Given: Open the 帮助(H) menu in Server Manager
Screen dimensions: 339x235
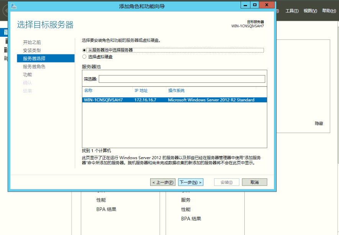Looking at the screenshot, I should click(329, 11).
